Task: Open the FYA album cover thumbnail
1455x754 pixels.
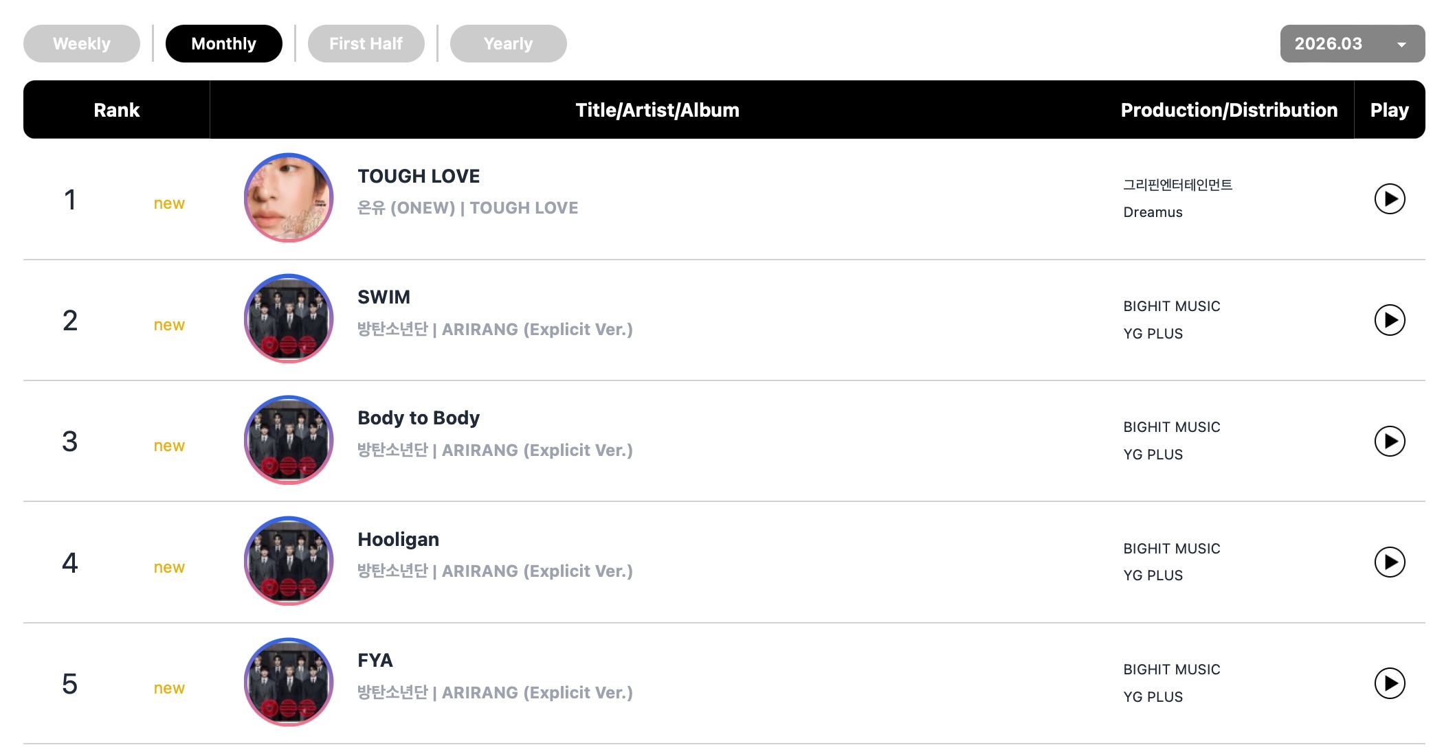Action: (289, 682)
